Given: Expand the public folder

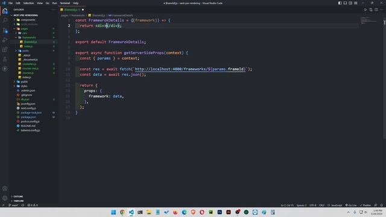Looking at the screenshot, I should 24,82.
